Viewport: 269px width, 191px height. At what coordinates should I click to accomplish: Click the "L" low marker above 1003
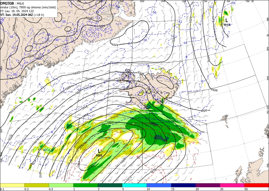(99, 151)
